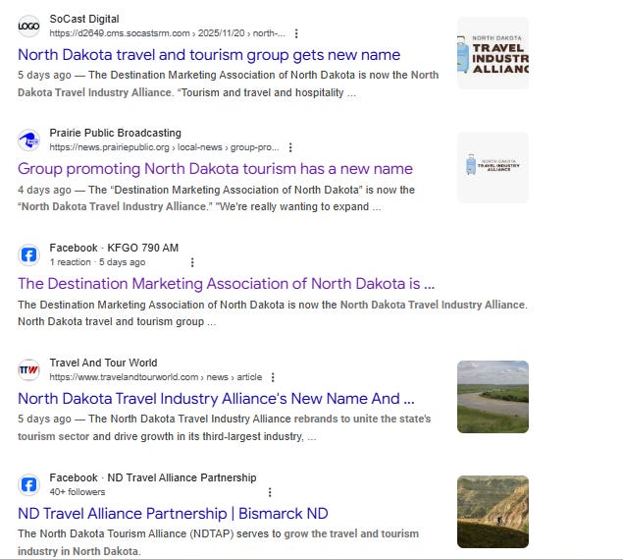Open the Travel Industry Alliance logo thumbnail of SoCast result
The width and height of the screenshot is (623, 560).
point(493,53)
